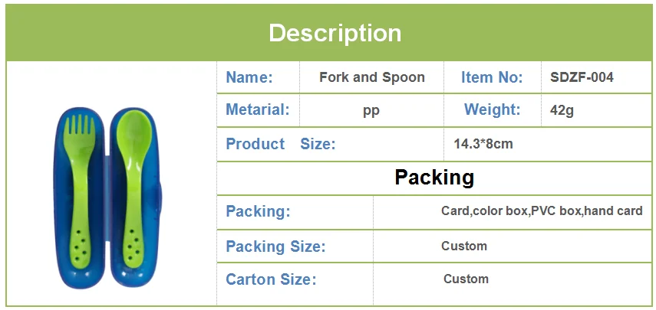Click the 'pp' material value
The width and height of the screenshot is (656, 310).
[x=371, y=112]
